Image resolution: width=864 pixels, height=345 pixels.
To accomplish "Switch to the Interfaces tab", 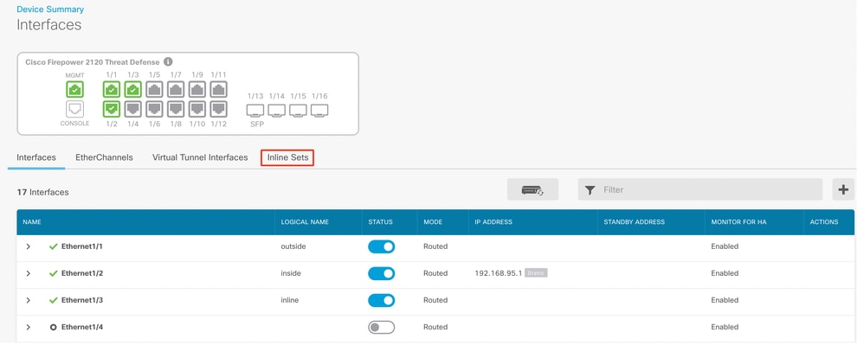I will pos(36,157).
